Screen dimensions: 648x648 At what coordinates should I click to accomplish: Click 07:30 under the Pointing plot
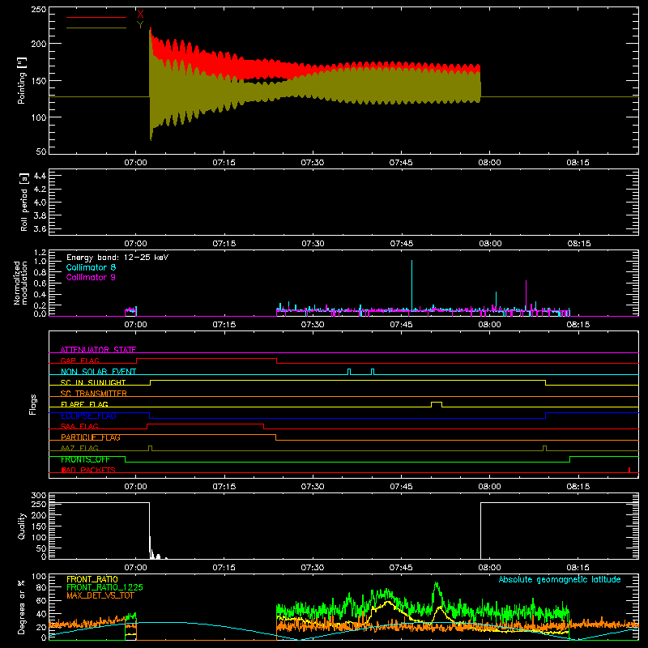(x=313, y=163)
